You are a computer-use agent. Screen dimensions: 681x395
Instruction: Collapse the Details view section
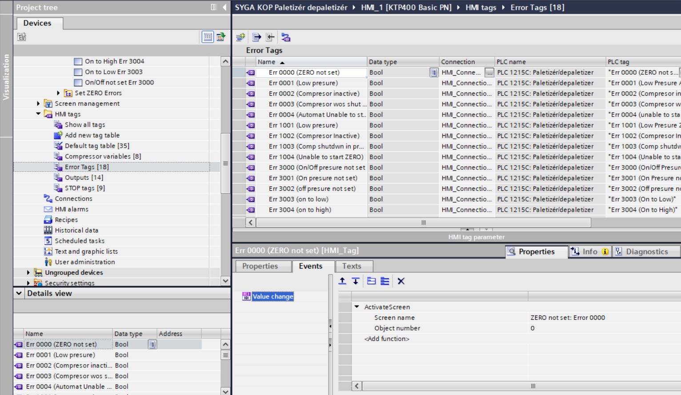click(x=19, y=293)
